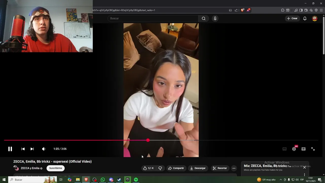Skip to the next video
The height and width of the screenshot is (183, 325).
click(32, 149)
